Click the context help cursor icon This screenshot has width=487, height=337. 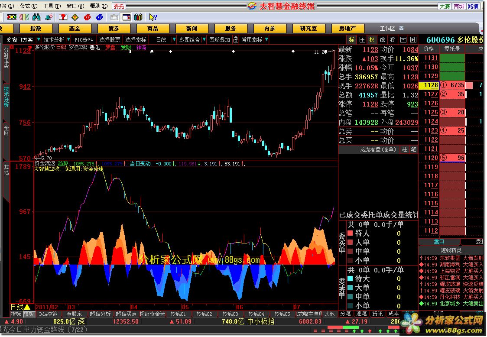(x=153, y=17)
